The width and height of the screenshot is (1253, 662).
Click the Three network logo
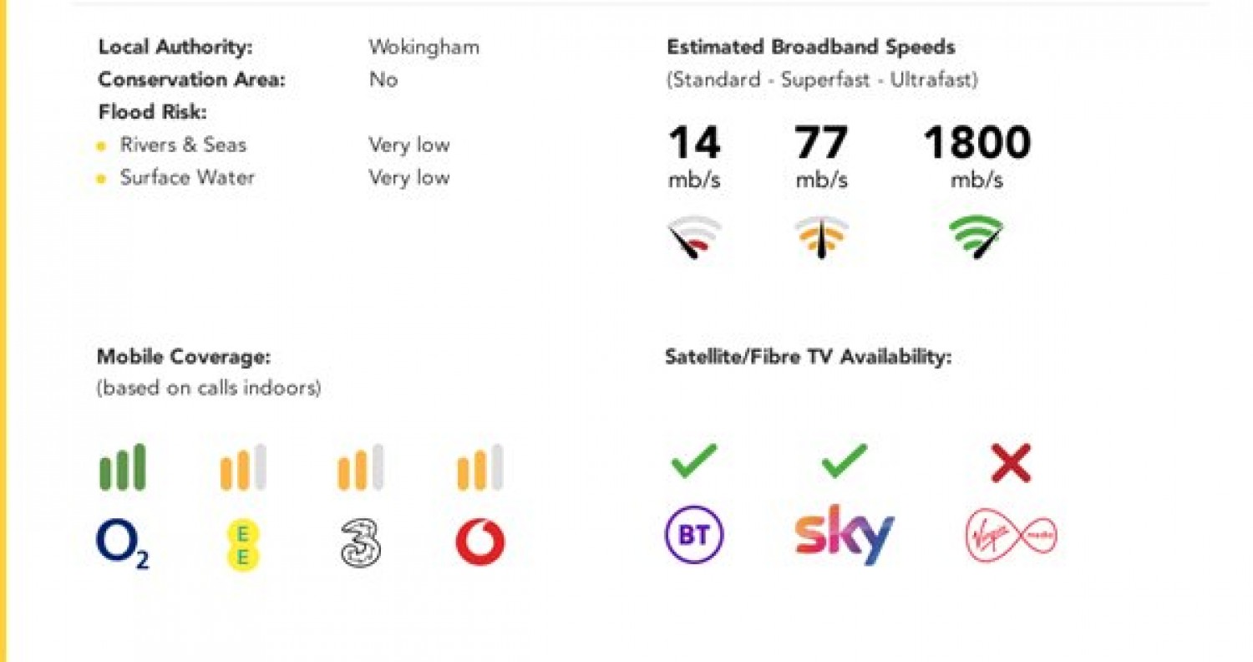pos(360,543)
